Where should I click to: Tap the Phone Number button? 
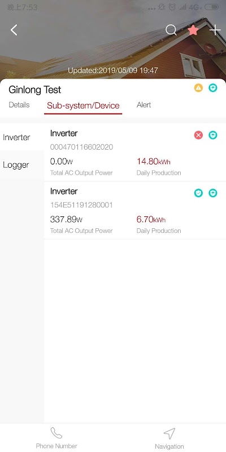tap(56, 437)
